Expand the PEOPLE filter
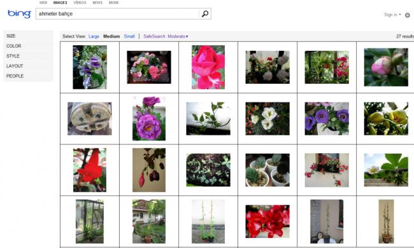The width and height of the screenshot is (414, 248). click(x=28, y=76)
